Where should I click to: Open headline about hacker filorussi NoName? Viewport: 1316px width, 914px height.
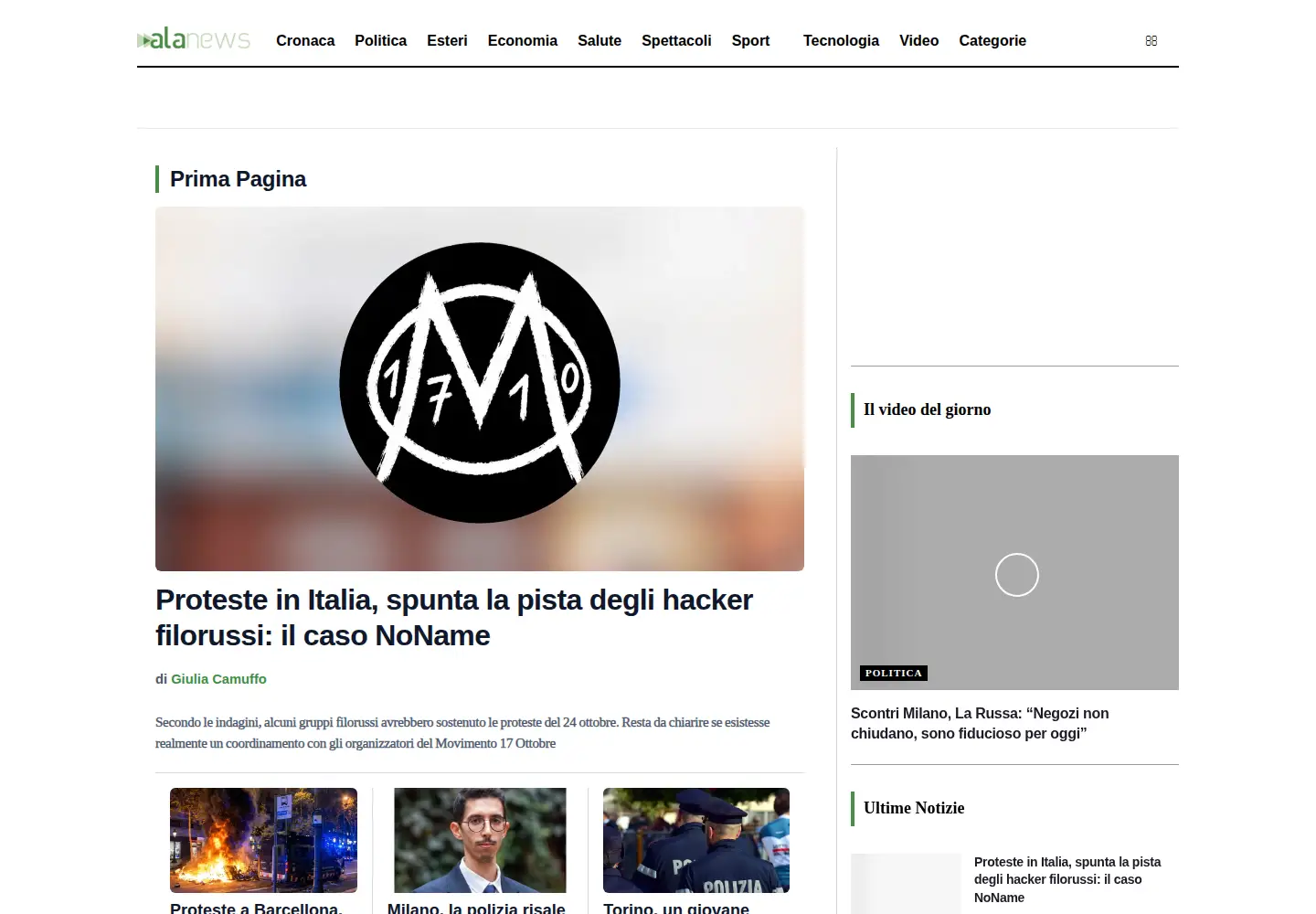click(x=454, y=617)
